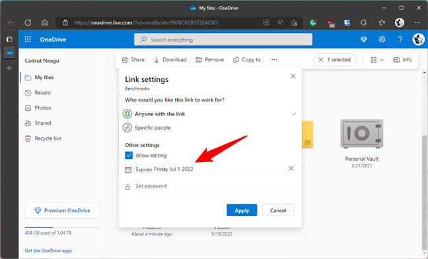Clear the expiration date with the X
The width and height of the screenshot is (428, 259).
[291, 169]
